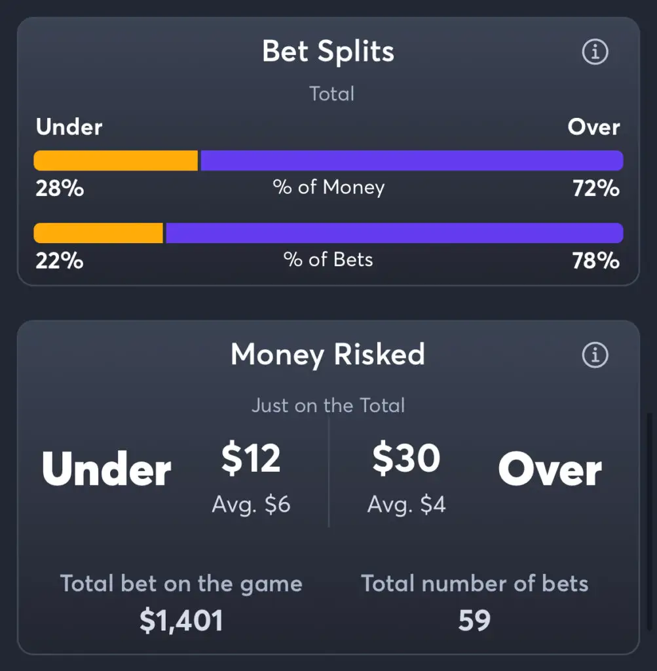This screenshot has width=657, height=671.
Task: Click the 78% Over bets percentage
Action: (596, 261)
